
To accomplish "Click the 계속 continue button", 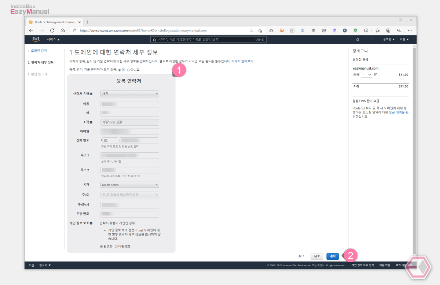I will [x=333, y=256].
